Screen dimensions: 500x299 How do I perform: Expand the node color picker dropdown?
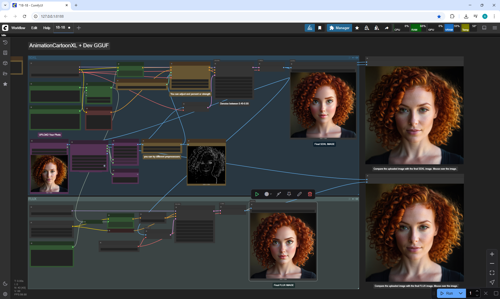pos(271,194)
